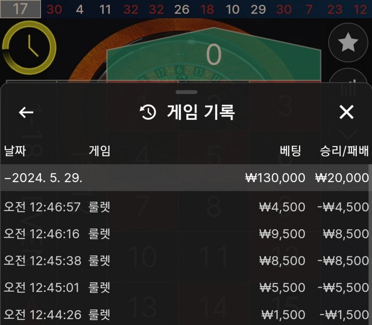Click the yellow clock timer icon

point(29,48)
